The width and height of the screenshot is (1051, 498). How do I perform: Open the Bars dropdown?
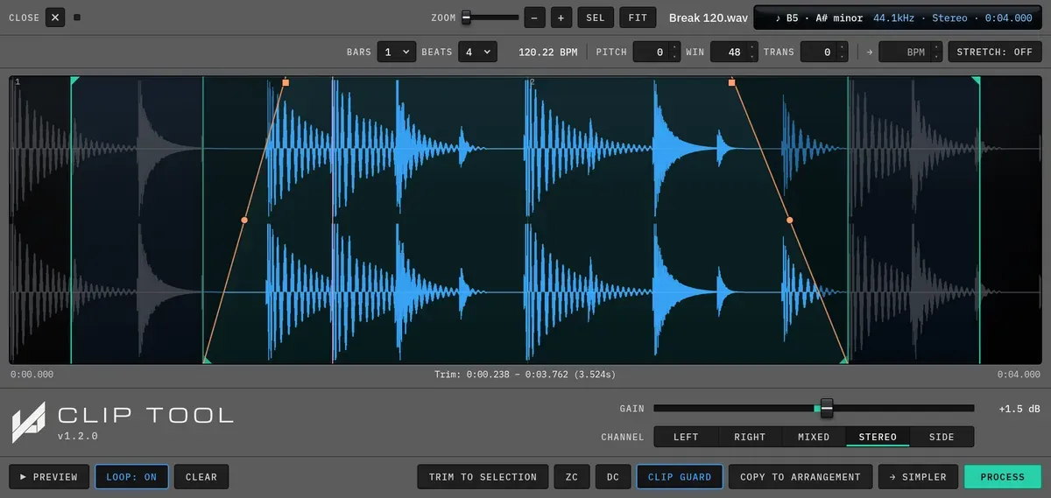tap(396, 52)
